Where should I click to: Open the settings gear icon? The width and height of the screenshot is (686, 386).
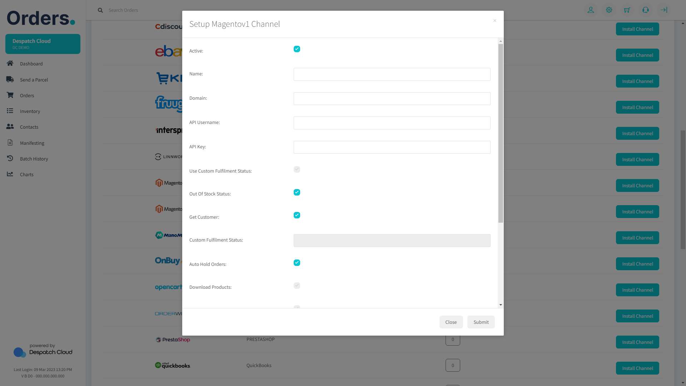click(609, 10)
